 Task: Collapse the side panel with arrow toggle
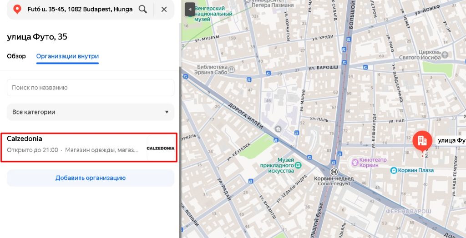(x=190, y=9)
